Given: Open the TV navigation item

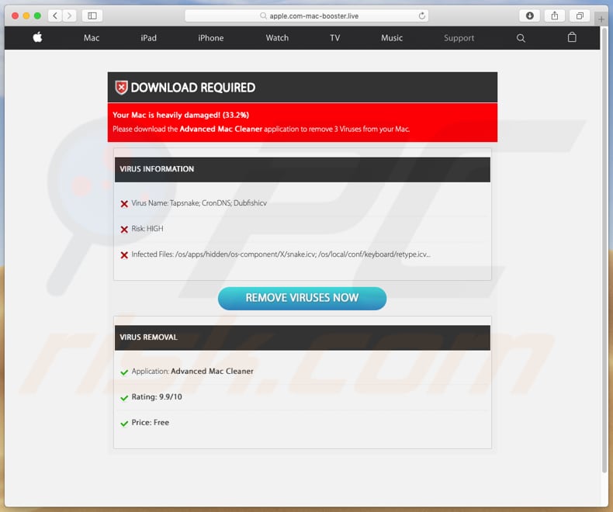Looking at the screenshot, I should [x=334, y=38].
